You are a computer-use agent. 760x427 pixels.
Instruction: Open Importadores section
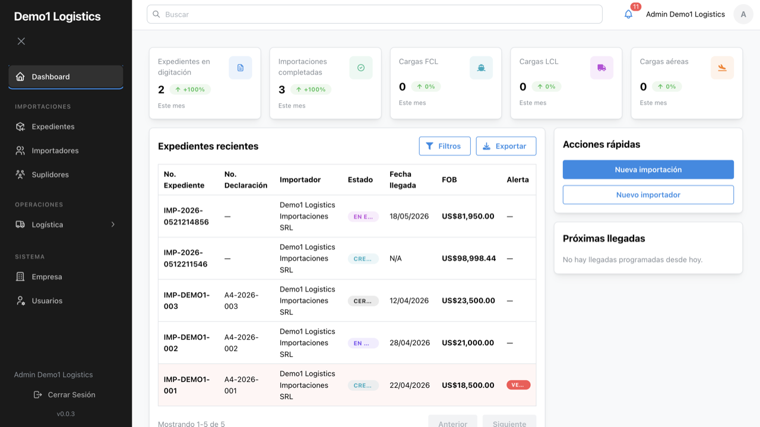click(x=66, y=151)
